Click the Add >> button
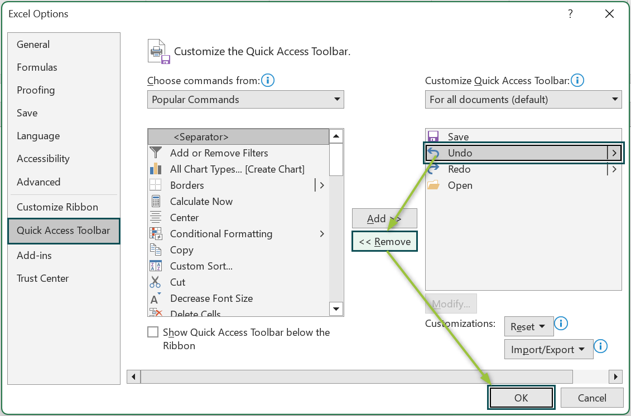Viewport: 631px width, 416px height. tap(384, 218)
